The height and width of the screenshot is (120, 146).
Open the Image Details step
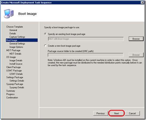tap(16, 61)
